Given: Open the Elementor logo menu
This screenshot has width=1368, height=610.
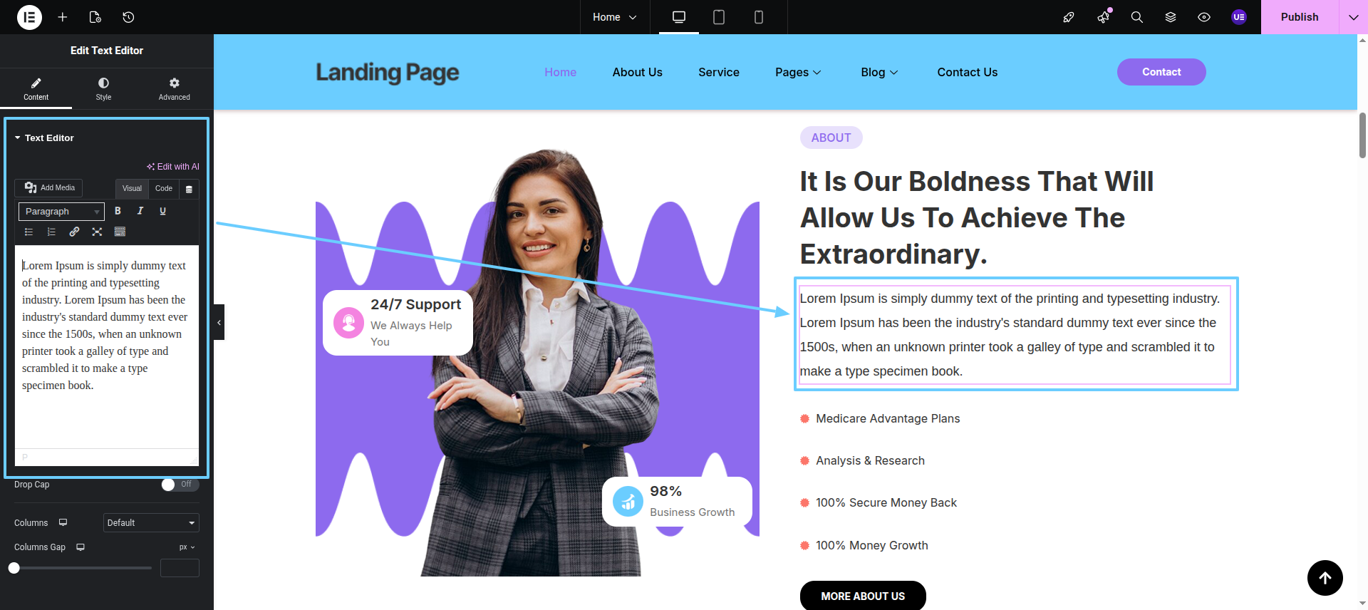Looking at the screenshot, I should (29, 17).
